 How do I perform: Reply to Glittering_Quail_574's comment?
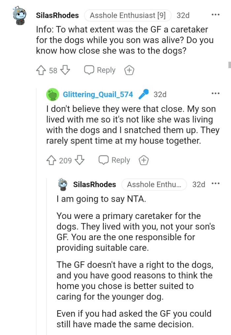click(114, 160)
